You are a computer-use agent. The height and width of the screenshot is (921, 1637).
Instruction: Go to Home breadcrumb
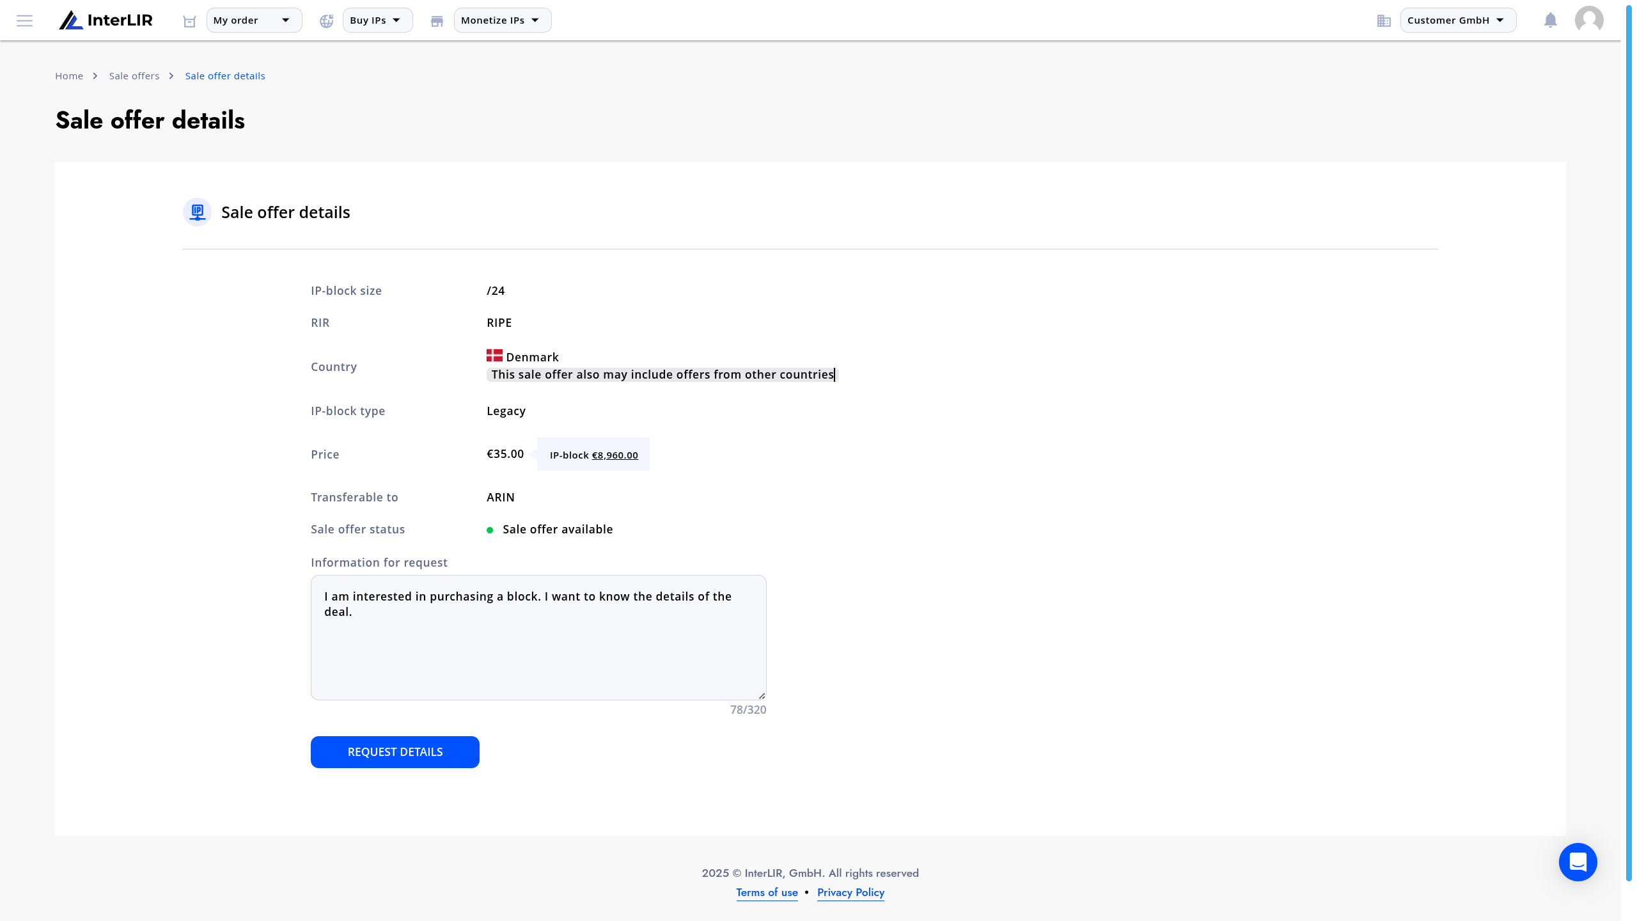(69, 76)
